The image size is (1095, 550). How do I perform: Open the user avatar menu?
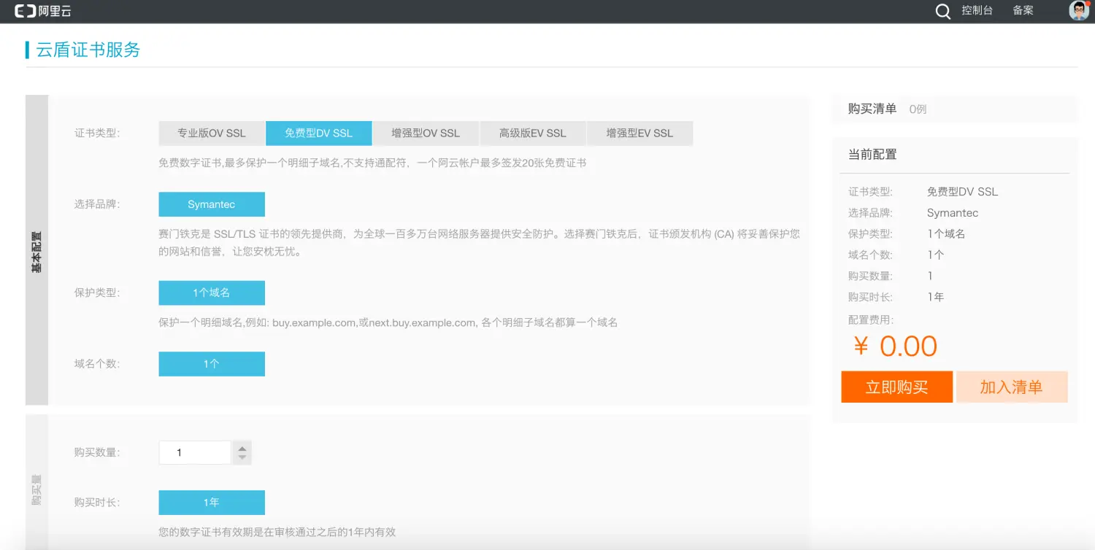[1079, 10]
